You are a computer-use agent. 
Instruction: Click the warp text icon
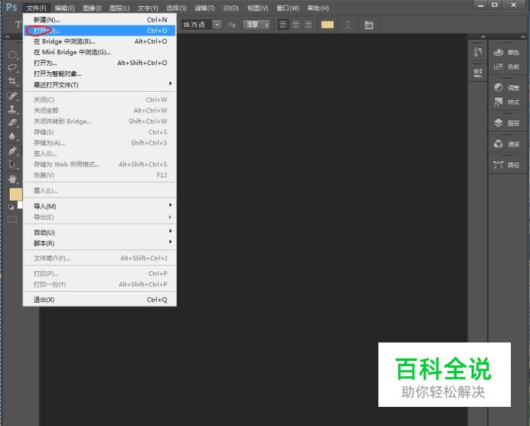(x=348, y=25)
